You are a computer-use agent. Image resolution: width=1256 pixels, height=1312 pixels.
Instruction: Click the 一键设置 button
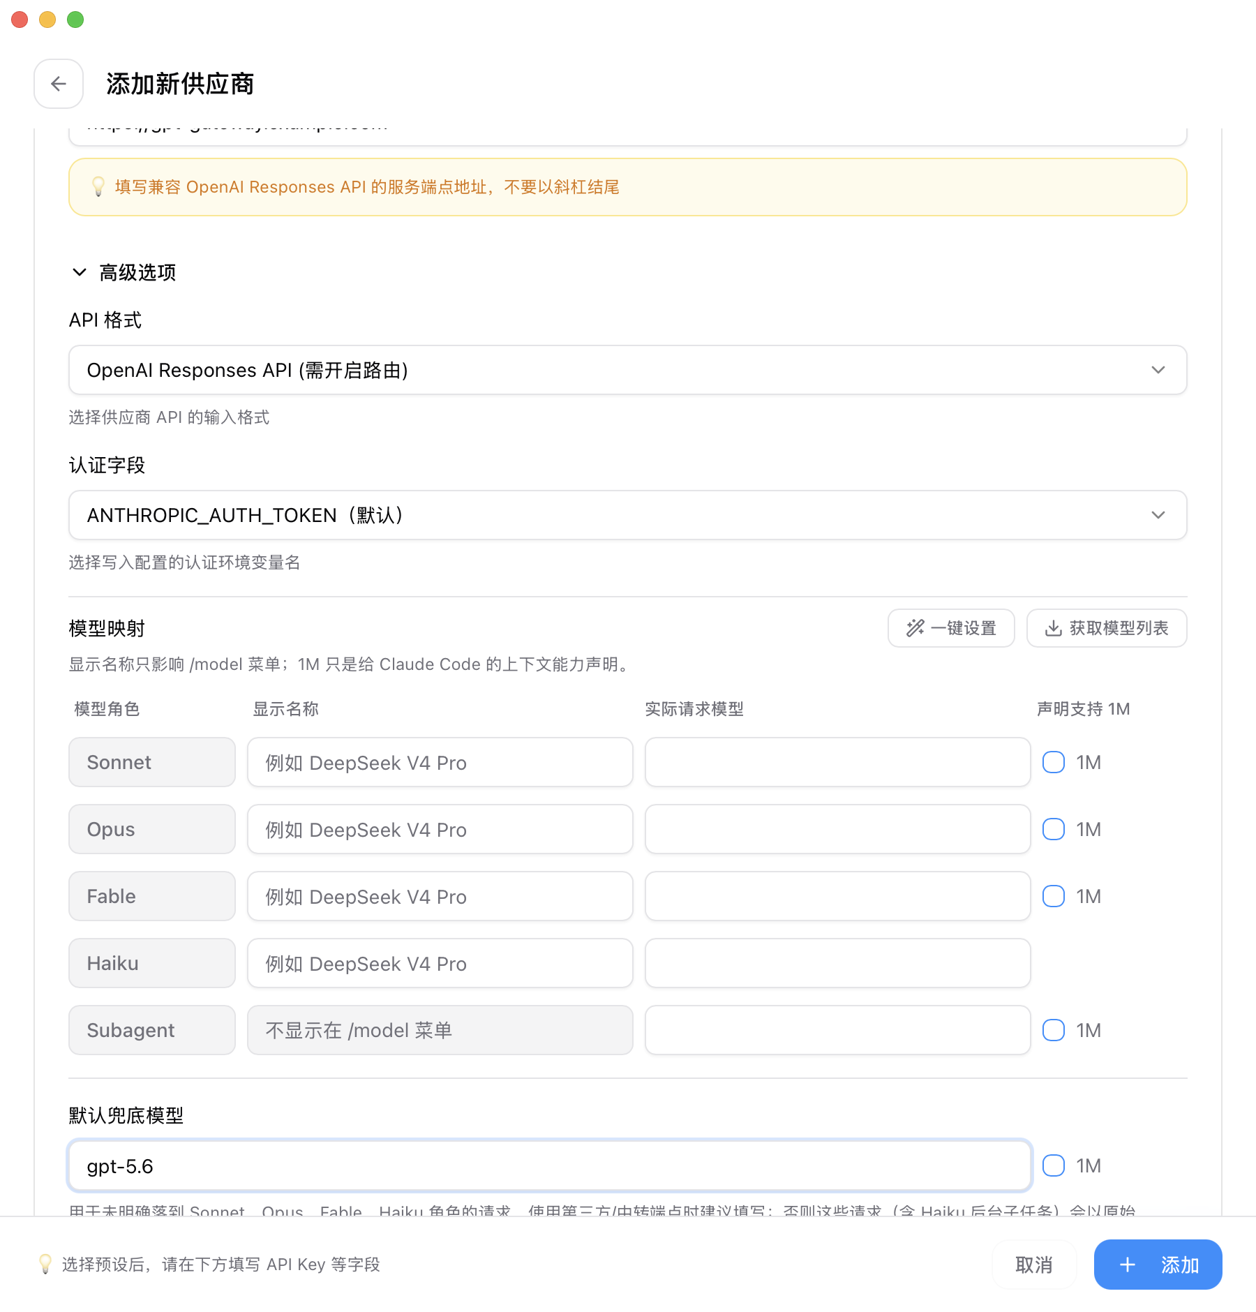pos(951,628)
